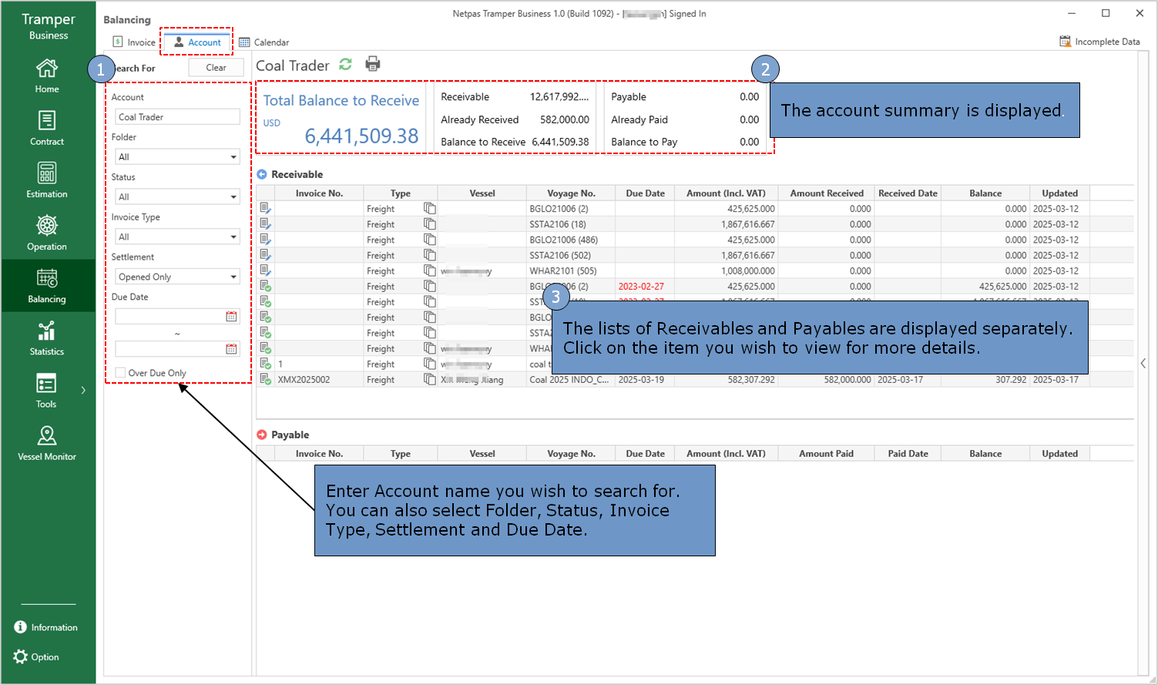
Task: Click the invoice edit icon on the SSTA2106 (502) row
Action: pyautogui.click(x=266, y=255)
